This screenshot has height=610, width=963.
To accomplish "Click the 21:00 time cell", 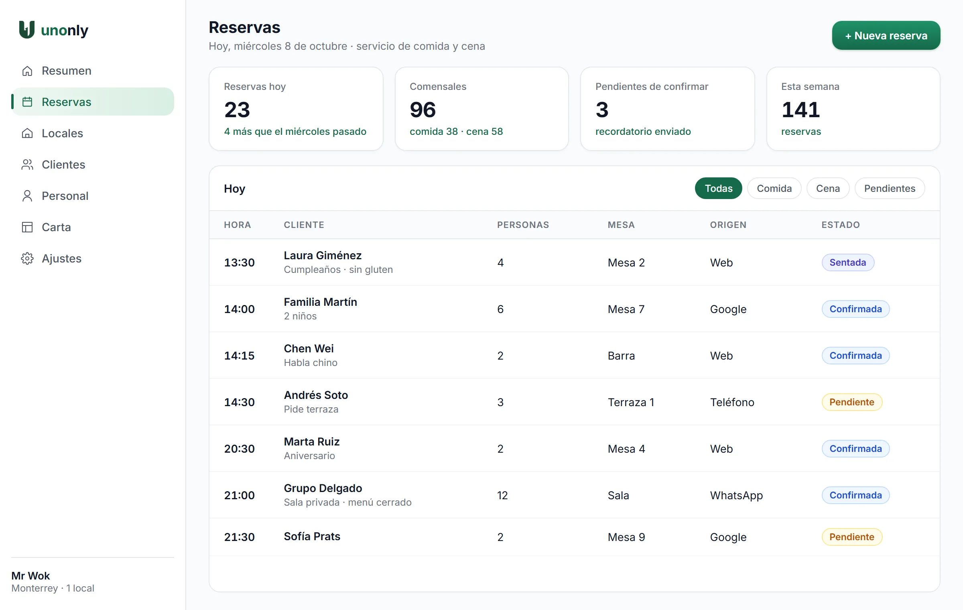I will (x=239, y=495).
